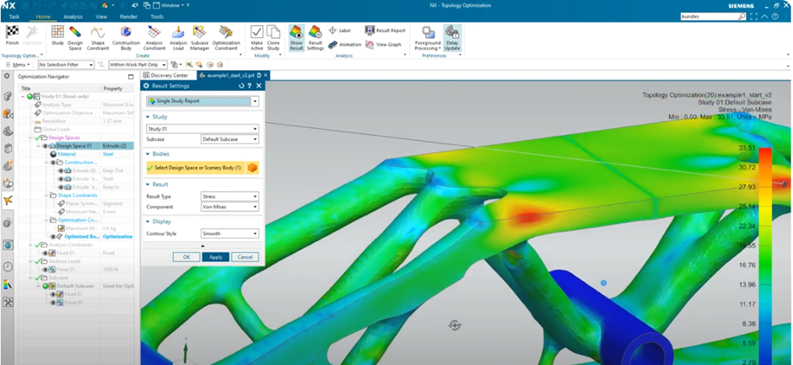Open the Foreground Processing dropdown
Screen dimensions: 793x365
(428, 38)
